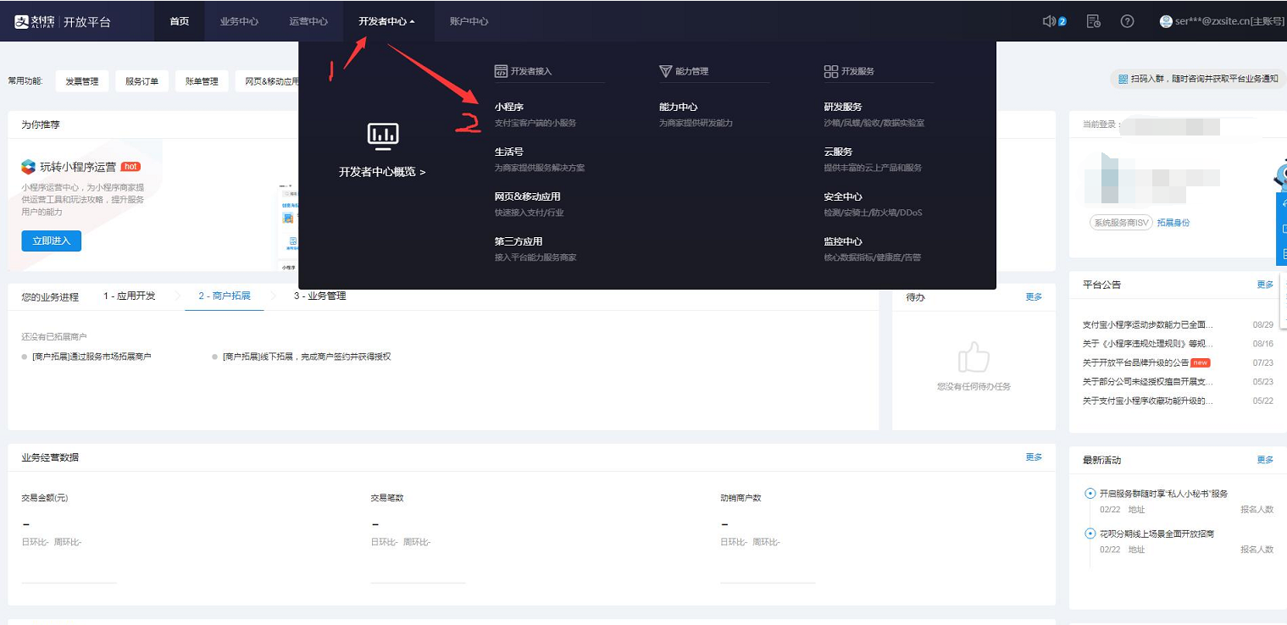The image size is (1287, 625).
Task: Choose 网页&移动应用 in developer menu
Action: (528, 196)
